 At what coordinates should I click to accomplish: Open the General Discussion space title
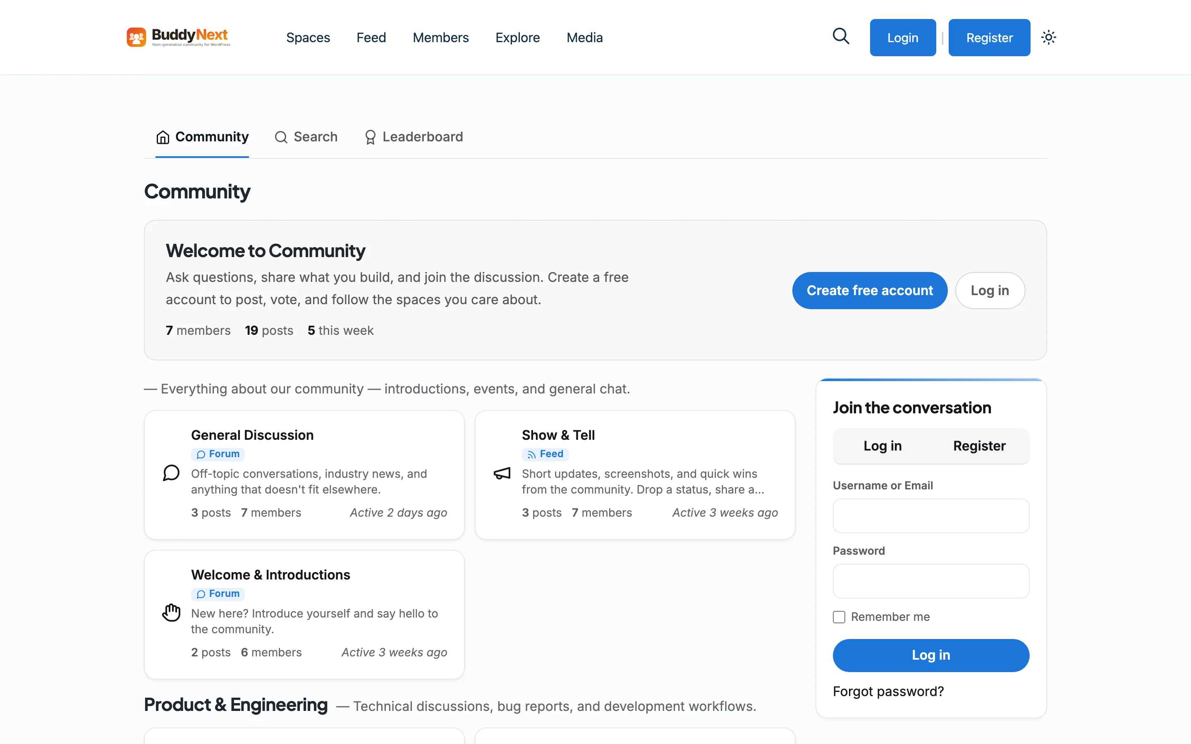click(x=252, y=435)
